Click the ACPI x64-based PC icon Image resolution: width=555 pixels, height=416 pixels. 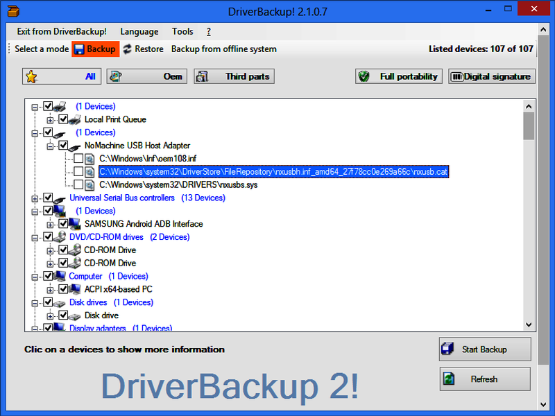point(75,289)
